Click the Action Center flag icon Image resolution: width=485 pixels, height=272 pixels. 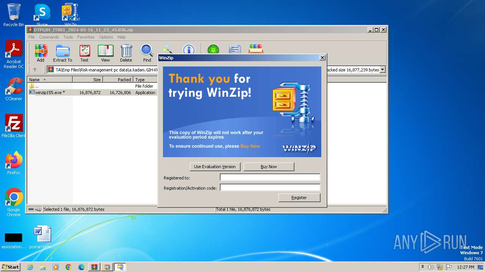[x=449, y=267]
